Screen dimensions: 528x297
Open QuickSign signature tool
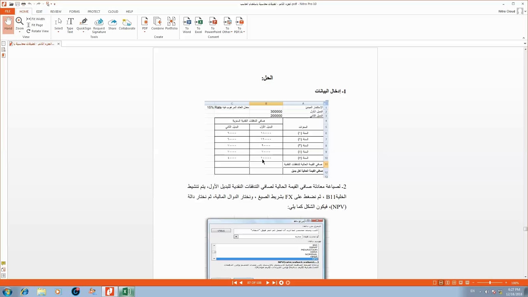click(84, 25)
